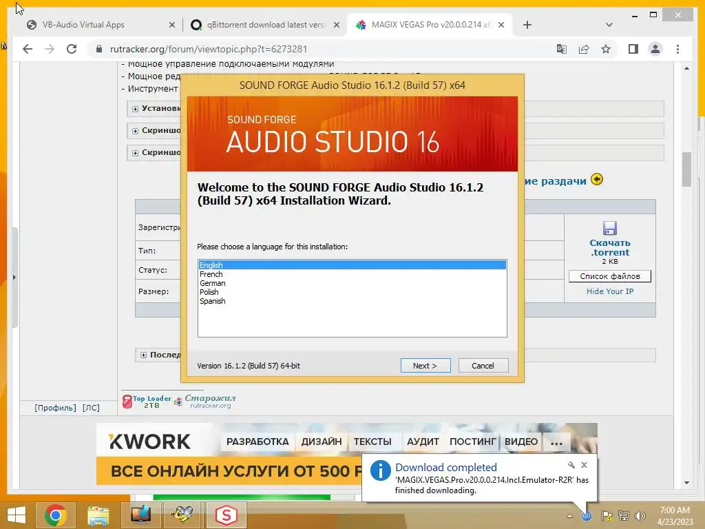The height and width of the screenshot is (529, 705).
Task: Expand the second Скриншоты spoiler
Action: [x=136, y=153]
